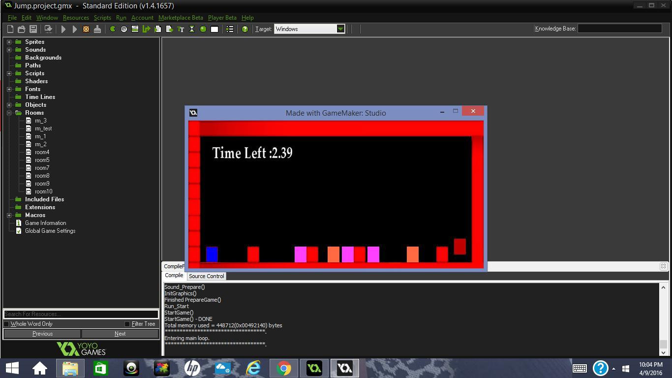Create a new background from the toolbar
Image resolution: width=672 pixels, height=378 pixels.
click(135, 29)
